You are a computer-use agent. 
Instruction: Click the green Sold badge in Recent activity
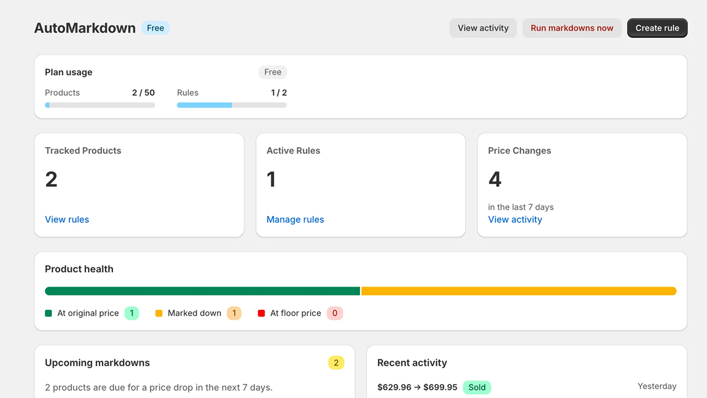click(x=477, y=387)
